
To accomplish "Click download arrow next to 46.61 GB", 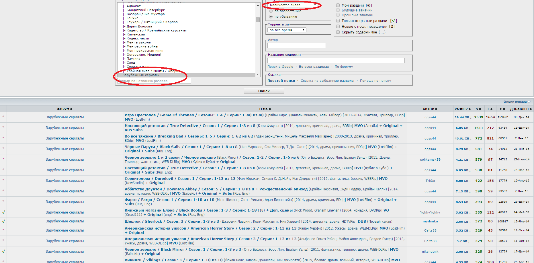I will click(471, 139).
